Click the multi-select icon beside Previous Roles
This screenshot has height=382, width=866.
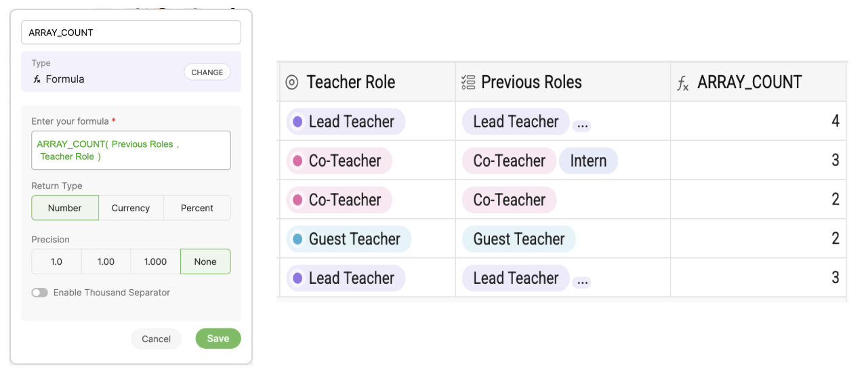coord(468,83)
